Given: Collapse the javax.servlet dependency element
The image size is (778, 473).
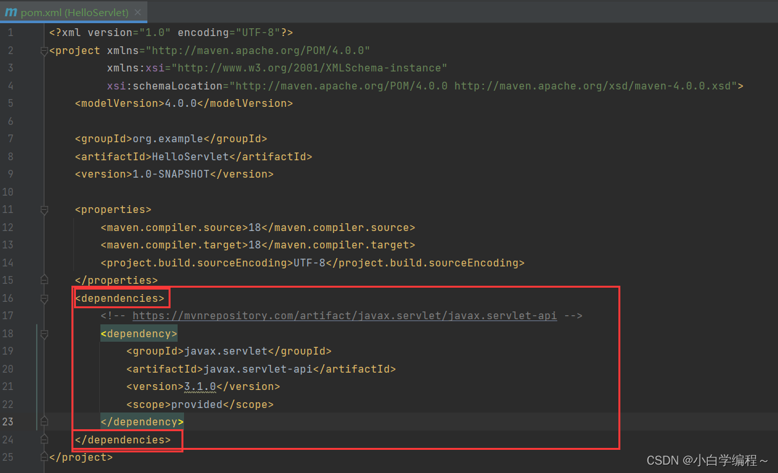Looking at the screenshot, I should pyautogui.click(x=43, y=333).
